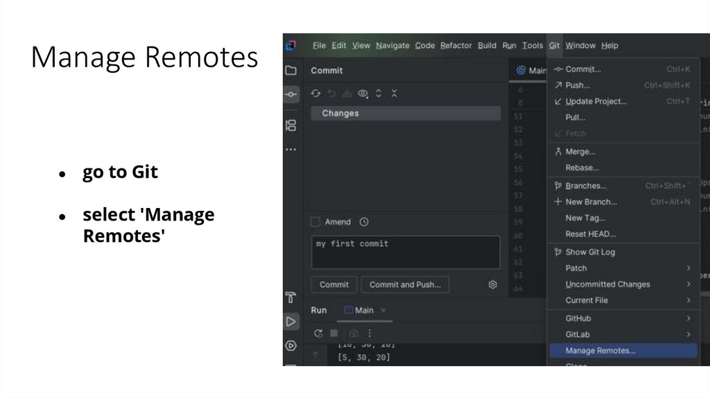This screenshot has width=710, height=398.
Task: Choose Pull... in Git menu
Action: coord(623,117)
